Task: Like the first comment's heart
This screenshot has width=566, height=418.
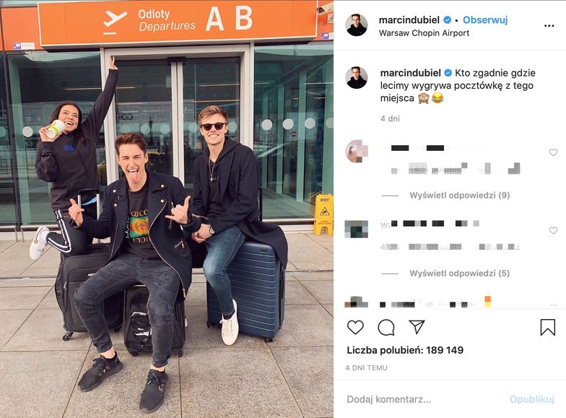Action: click(x=553, y=152)
